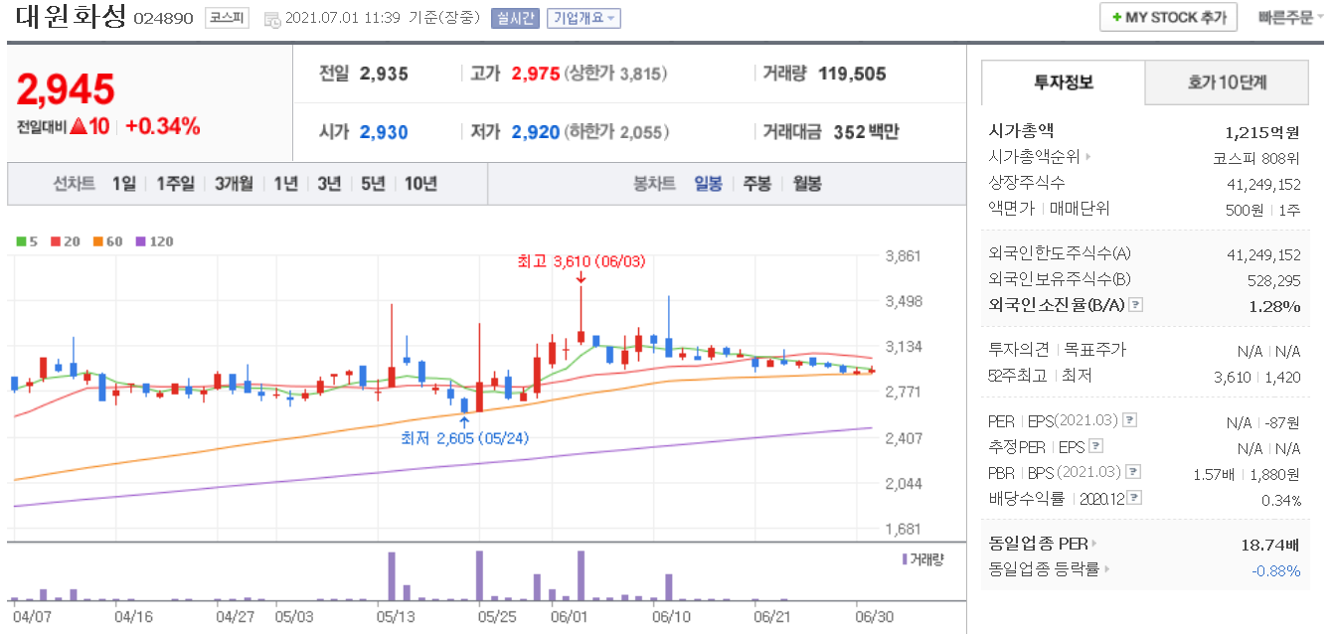This screenshot has width=1335, height=634.
Task: Click the 06/10 date label on chart axis
Action: pyautogui.click(x=671, y=617)
